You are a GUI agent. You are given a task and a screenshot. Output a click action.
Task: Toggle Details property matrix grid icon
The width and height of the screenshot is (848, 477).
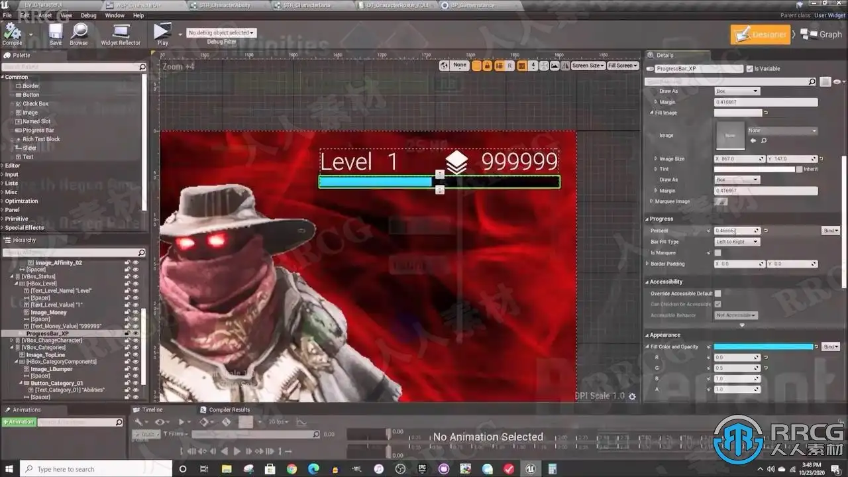pos(825,81)
